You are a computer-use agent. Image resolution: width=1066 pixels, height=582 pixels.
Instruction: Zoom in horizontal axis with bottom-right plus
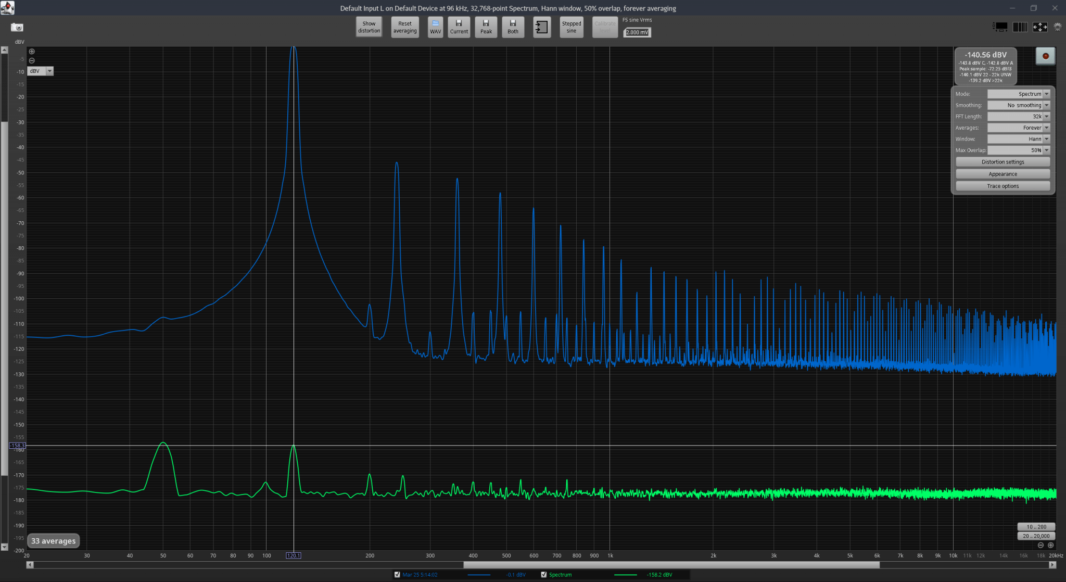[1050, 545]
